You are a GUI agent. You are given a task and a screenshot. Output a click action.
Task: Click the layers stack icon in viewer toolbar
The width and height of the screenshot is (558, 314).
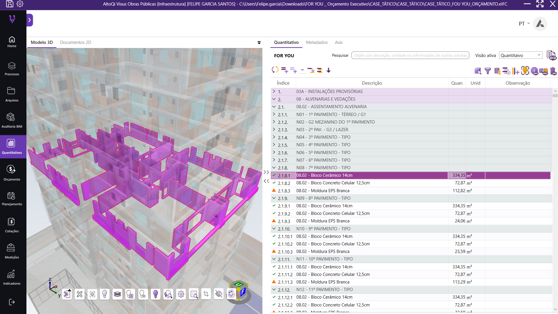[x=117, y=294]
